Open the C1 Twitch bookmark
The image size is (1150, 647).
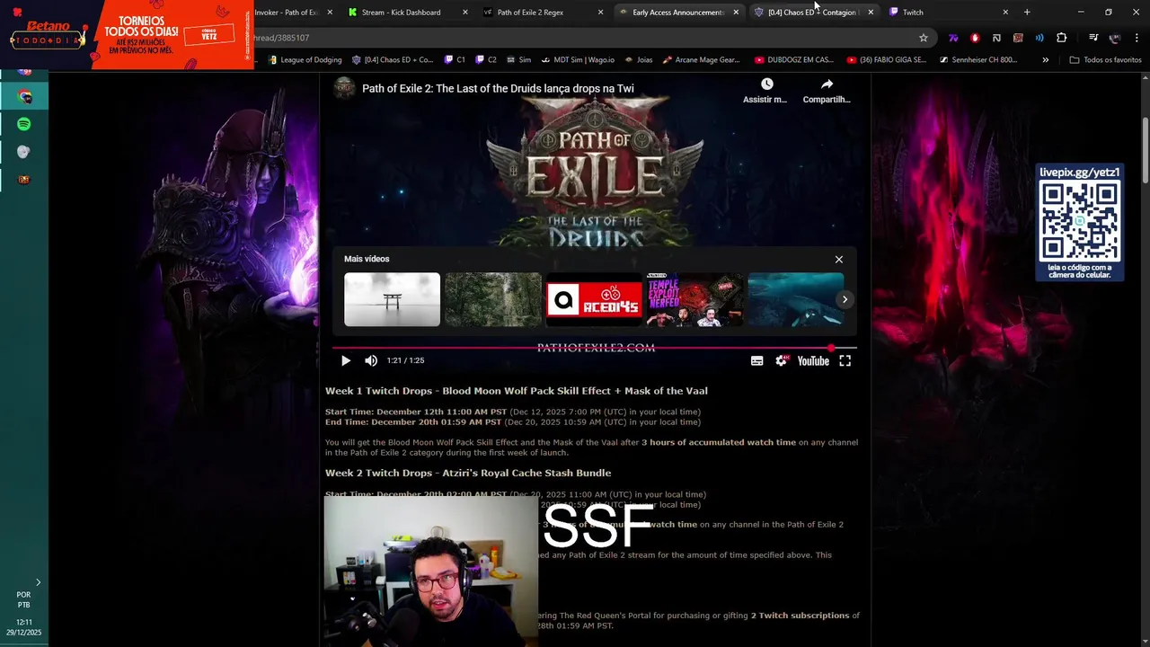coord(456,60)
